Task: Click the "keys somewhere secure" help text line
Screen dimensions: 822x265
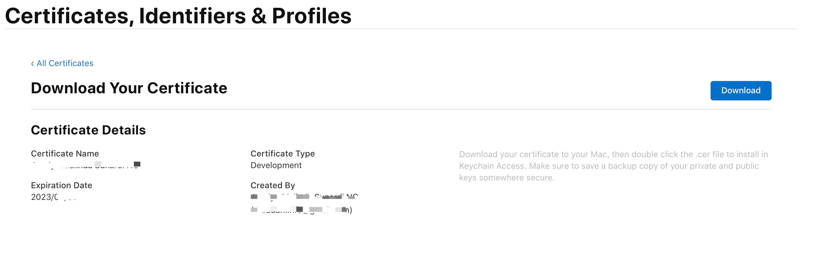Action: click(x=506, y=178)
